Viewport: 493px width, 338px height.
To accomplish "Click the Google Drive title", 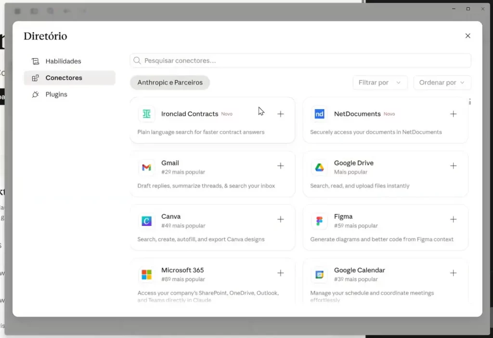I will coord(354,163).
